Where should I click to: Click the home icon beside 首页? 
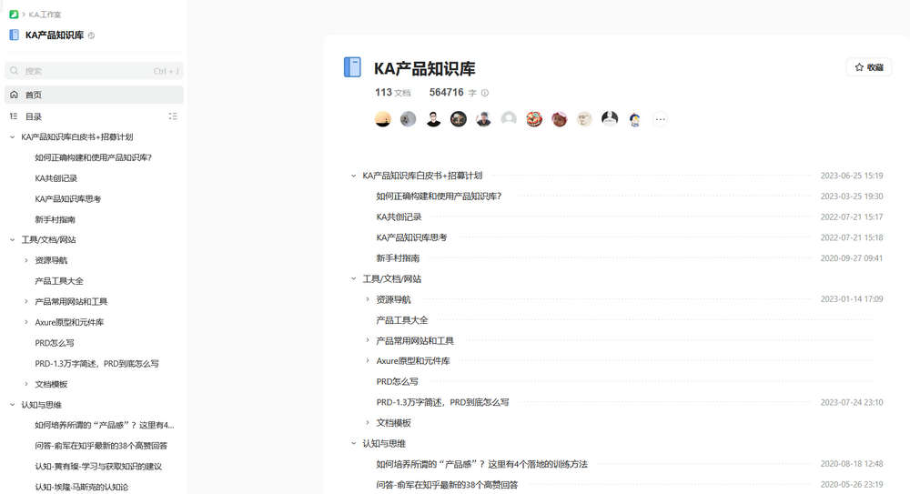14,95
